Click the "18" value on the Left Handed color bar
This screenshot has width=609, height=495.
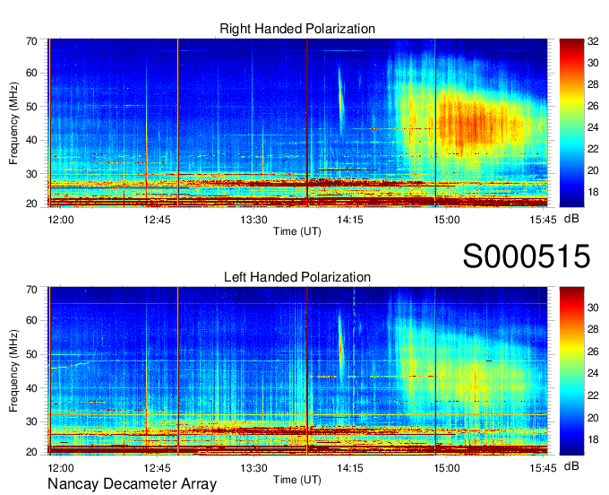[593, 439]
